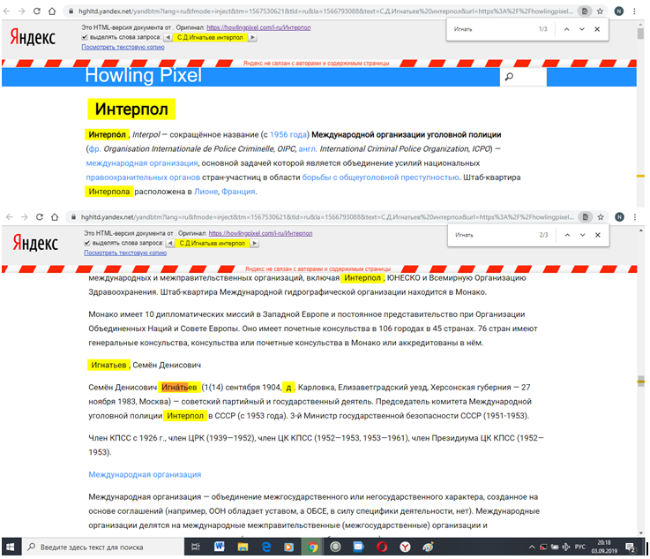
Task: Open Microsoft Edge from taskbar
Action: click(266, 547)
